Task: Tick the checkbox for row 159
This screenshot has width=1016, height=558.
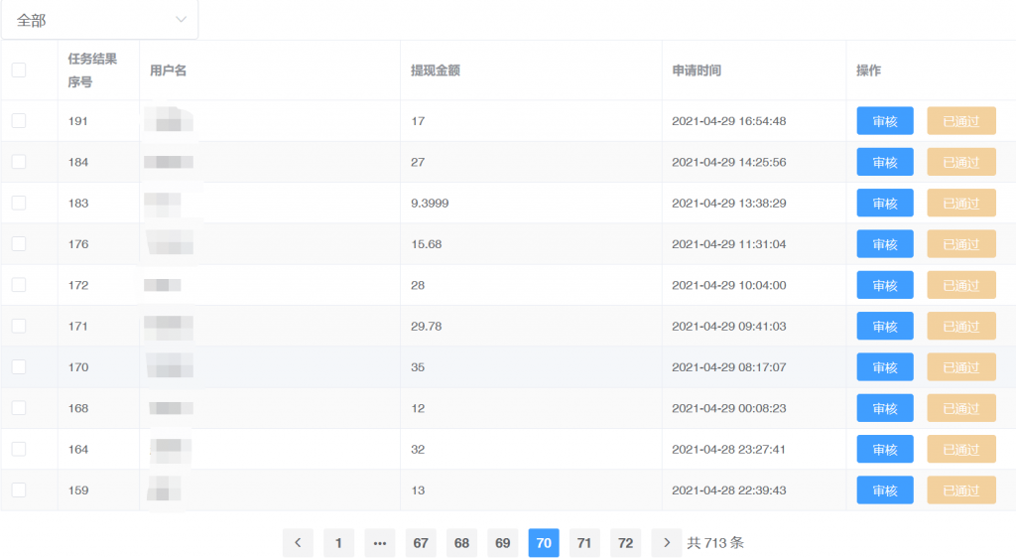Action: 19,490
